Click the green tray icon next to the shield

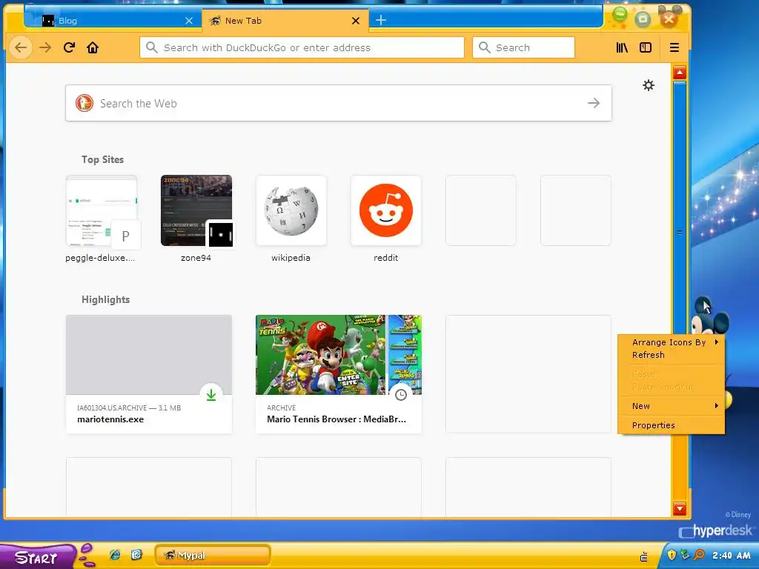point(684,555)
